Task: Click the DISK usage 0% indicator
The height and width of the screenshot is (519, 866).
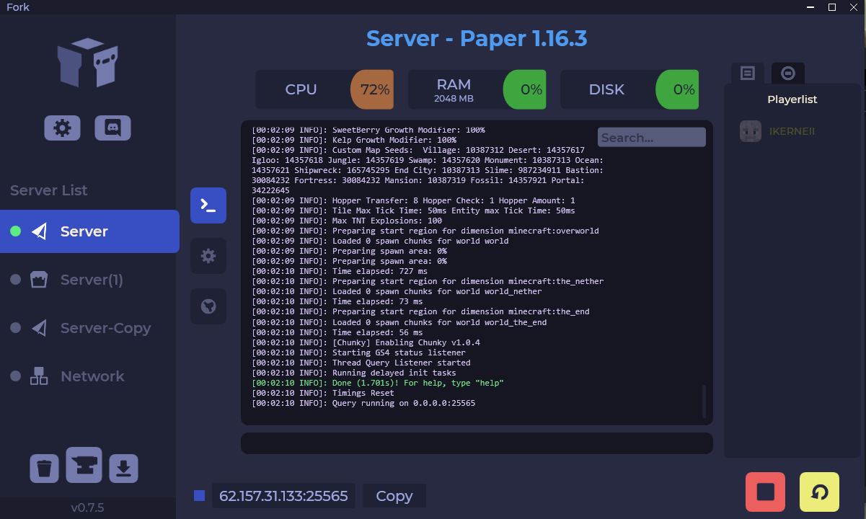Action: click(x=677, y=89)
